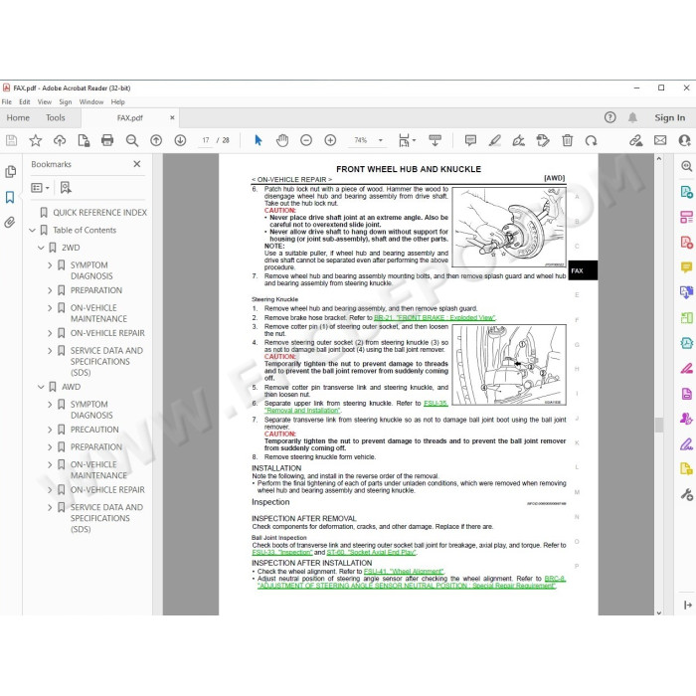Go to next page arrow
The image size is (696, 696).
pos(180,141)
